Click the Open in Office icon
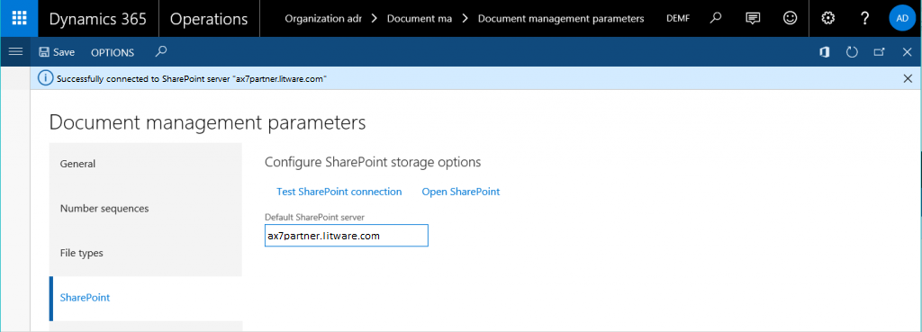Screen dimensions: 922x332 [x=825, y=52]
